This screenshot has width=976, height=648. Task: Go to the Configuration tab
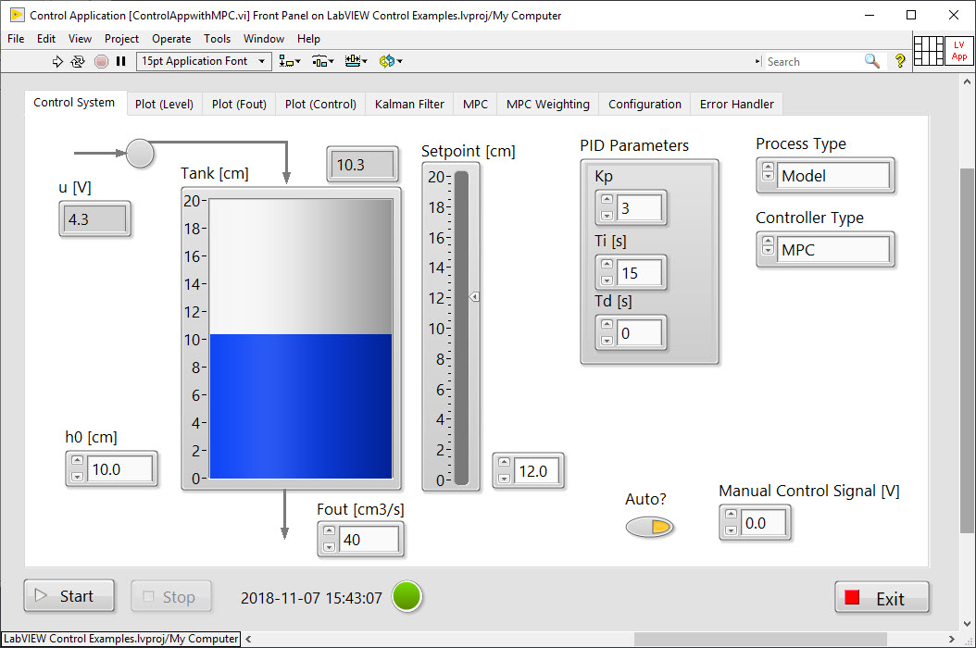644,104
